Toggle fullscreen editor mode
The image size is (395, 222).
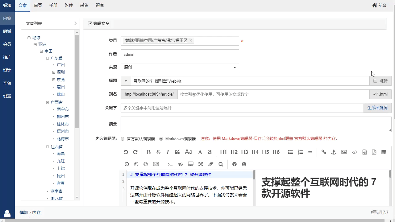(201, 164)
